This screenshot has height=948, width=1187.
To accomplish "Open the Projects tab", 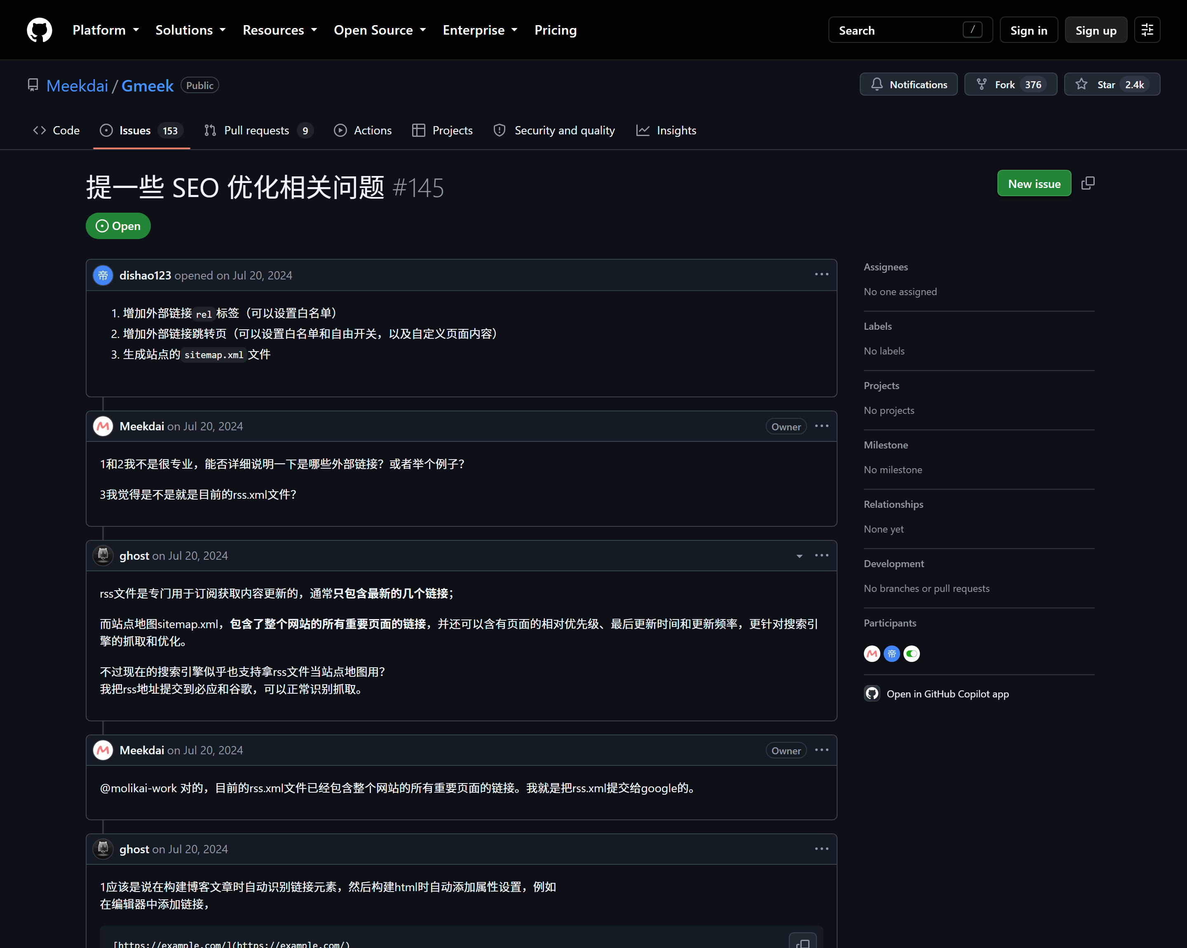I will (442, 131).
